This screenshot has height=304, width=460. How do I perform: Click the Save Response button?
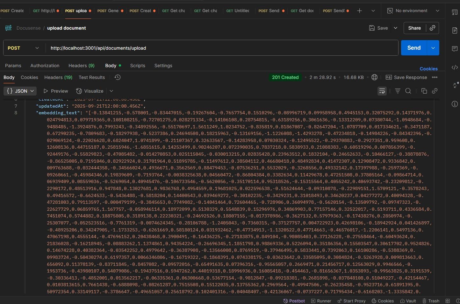tap(406, 77)
